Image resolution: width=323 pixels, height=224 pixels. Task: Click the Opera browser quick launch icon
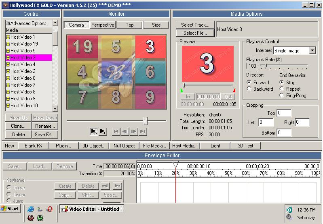(49, 209)
